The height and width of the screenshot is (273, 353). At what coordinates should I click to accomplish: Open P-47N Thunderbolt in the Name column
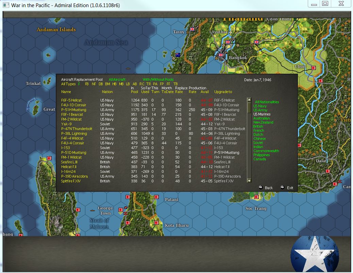(77, 129)
